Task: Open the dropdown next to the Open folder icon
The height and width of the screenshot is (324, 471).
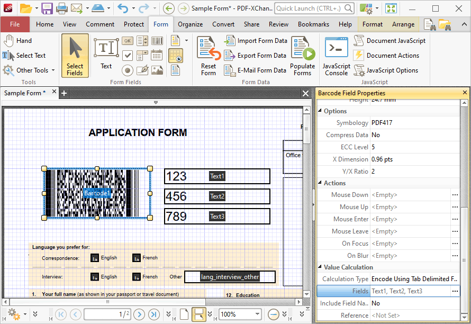Action: tap(37, 8)
